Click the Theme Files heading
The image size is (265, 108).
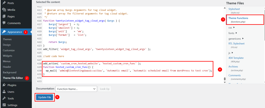tap(235, 3)
